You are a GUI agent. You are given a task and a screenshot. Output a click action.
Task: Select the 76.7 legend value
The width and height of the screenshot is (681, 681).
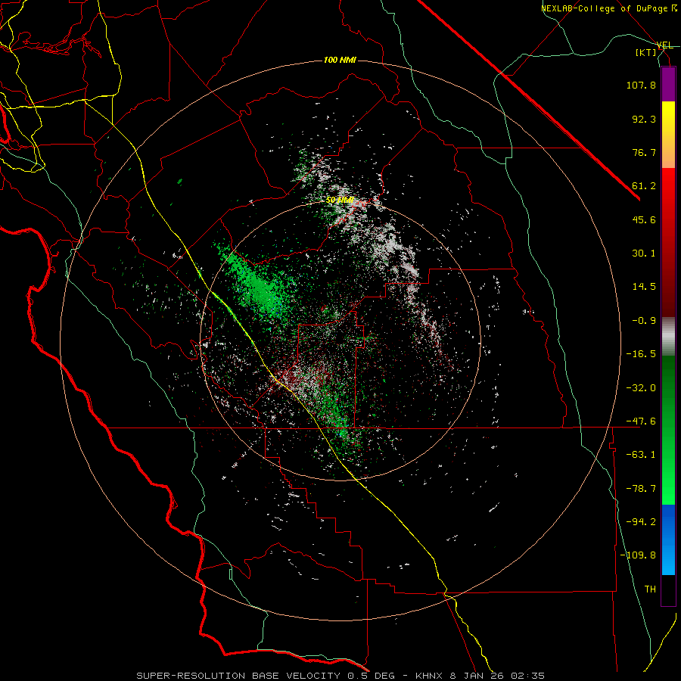(x=644, y=152)
